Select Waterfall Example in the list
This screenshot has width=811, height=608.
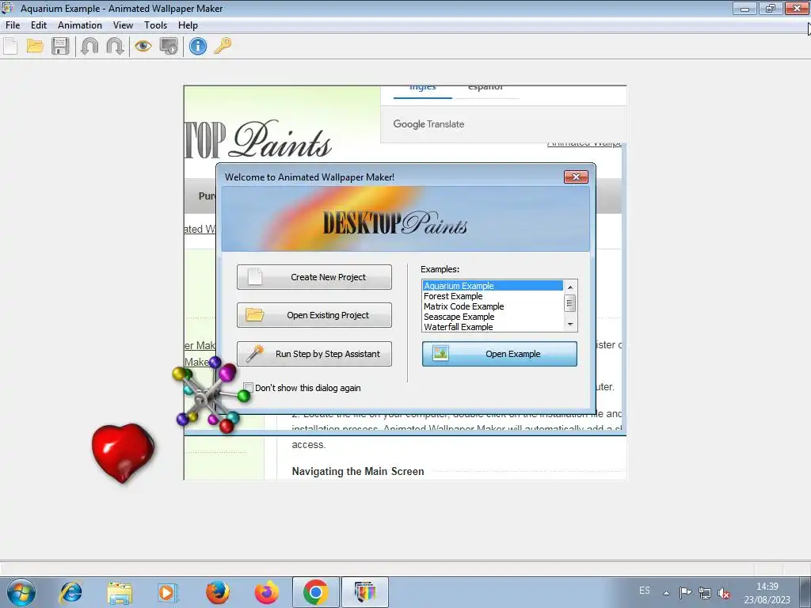coord(493,327)
